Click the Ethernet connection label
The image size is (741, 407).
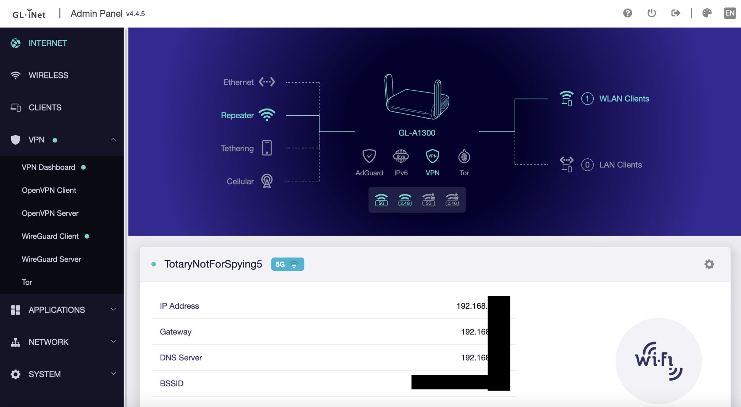pyautogui.click(x=238, y=82)
